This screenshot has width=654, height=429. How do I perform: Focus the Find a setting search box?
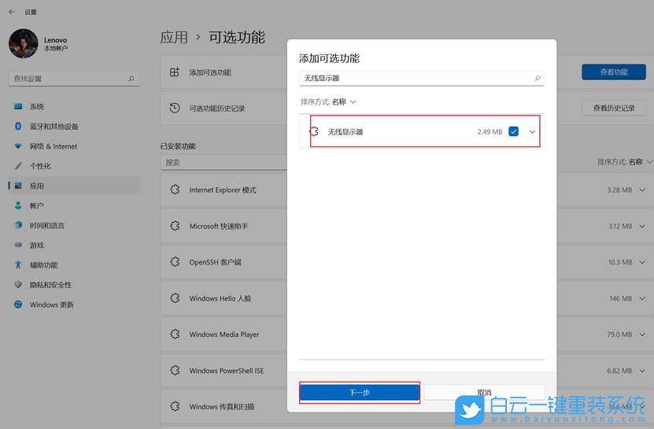click(74, 79)
